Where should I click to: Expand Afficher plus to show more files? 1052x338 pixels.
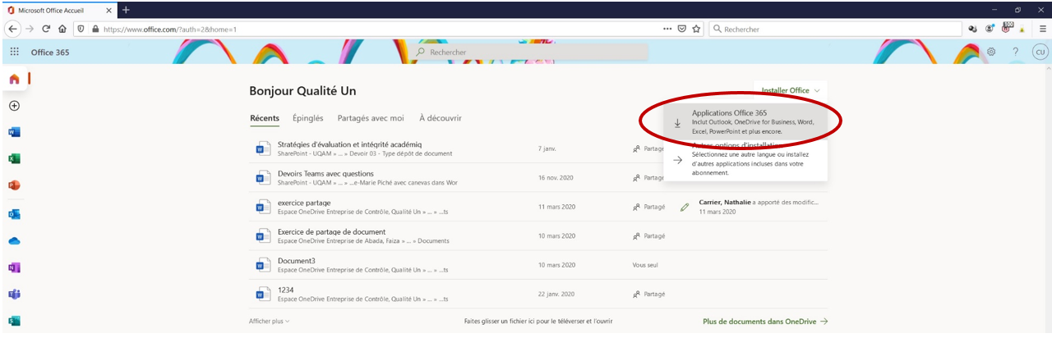click(x=269, y=322)
